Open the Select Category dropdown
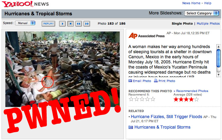Screen dimensions: 222x140 coord(202,13)
